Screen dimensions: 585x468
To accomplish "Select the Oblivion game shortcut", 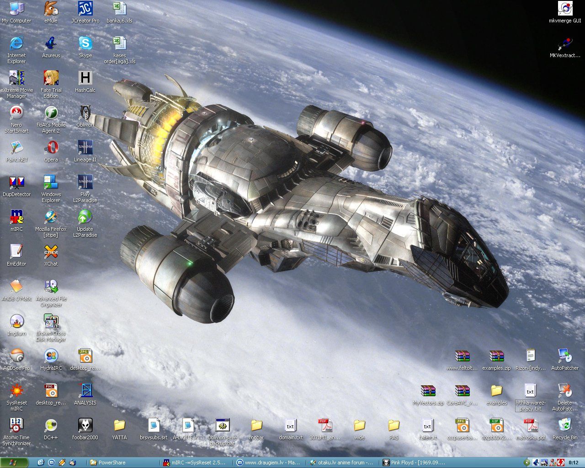I will pyautogui.click(x=85, y=117).
